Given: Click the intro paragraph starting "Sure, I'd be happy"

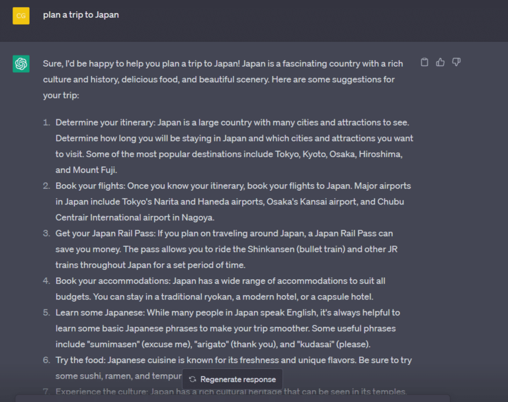Looking at the screenshot, I should click(223, 79).
